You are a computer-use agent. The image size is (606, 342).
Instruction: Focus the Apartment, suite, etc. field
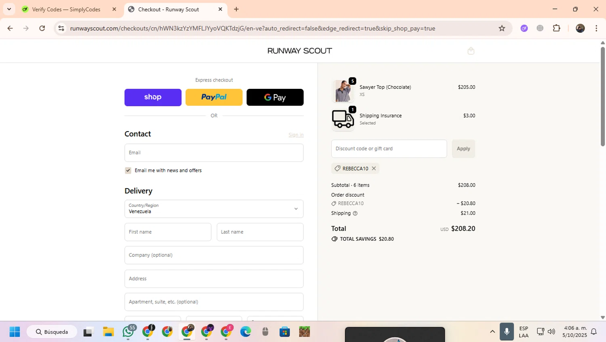coord(214,302)
